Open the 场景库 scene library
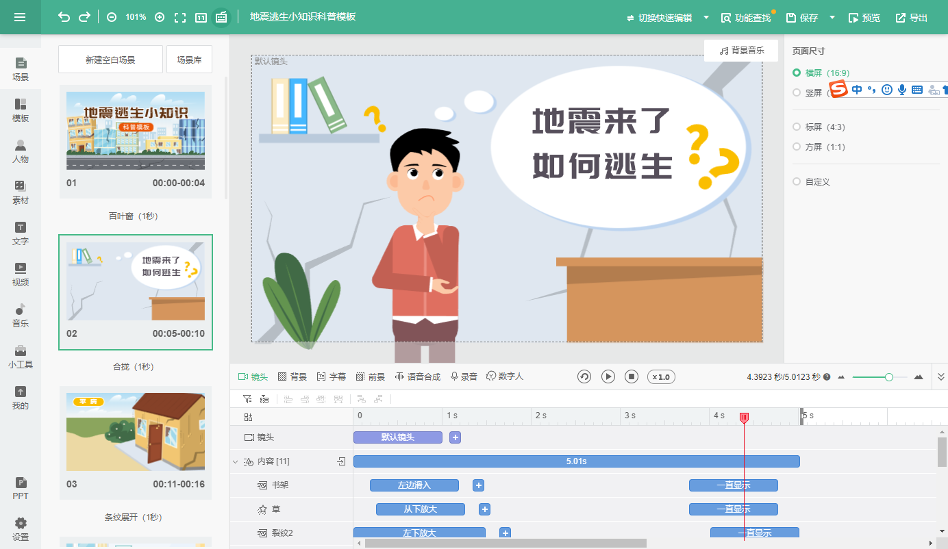948x549 pixels. point(189,60)
